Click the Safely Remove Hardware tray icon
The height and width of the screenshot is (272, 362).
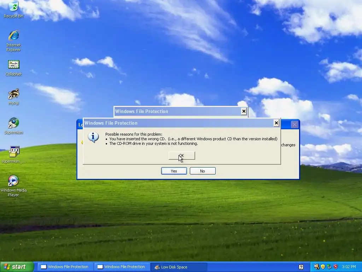tap(329, 267)
